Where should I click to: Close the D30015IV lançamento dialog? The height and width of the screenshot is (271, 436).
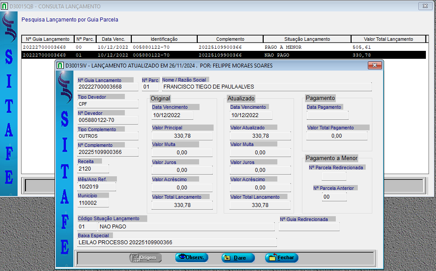[x=374, y=65]
